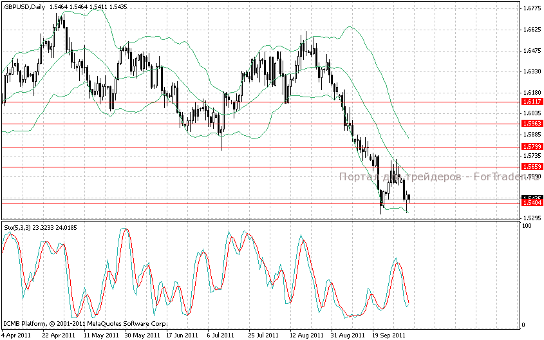
Task: Click the Sto(5,3,3) indicator label
Action: click(x=17, y=227)
